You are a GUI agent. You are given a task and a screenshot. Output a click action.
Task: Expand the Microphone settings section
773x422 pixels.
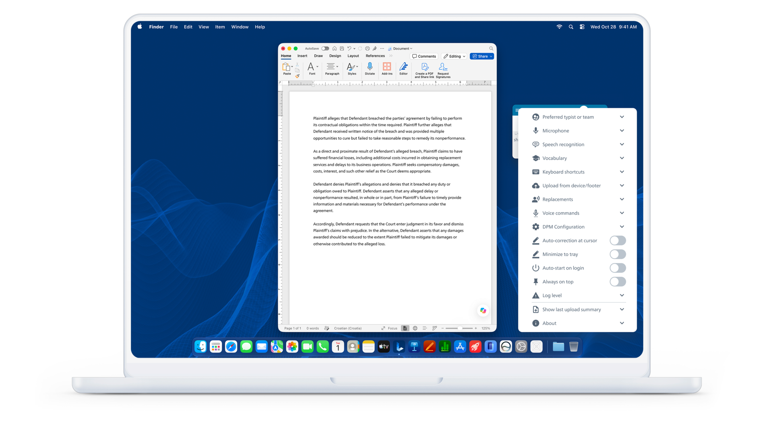pos(578,130)
